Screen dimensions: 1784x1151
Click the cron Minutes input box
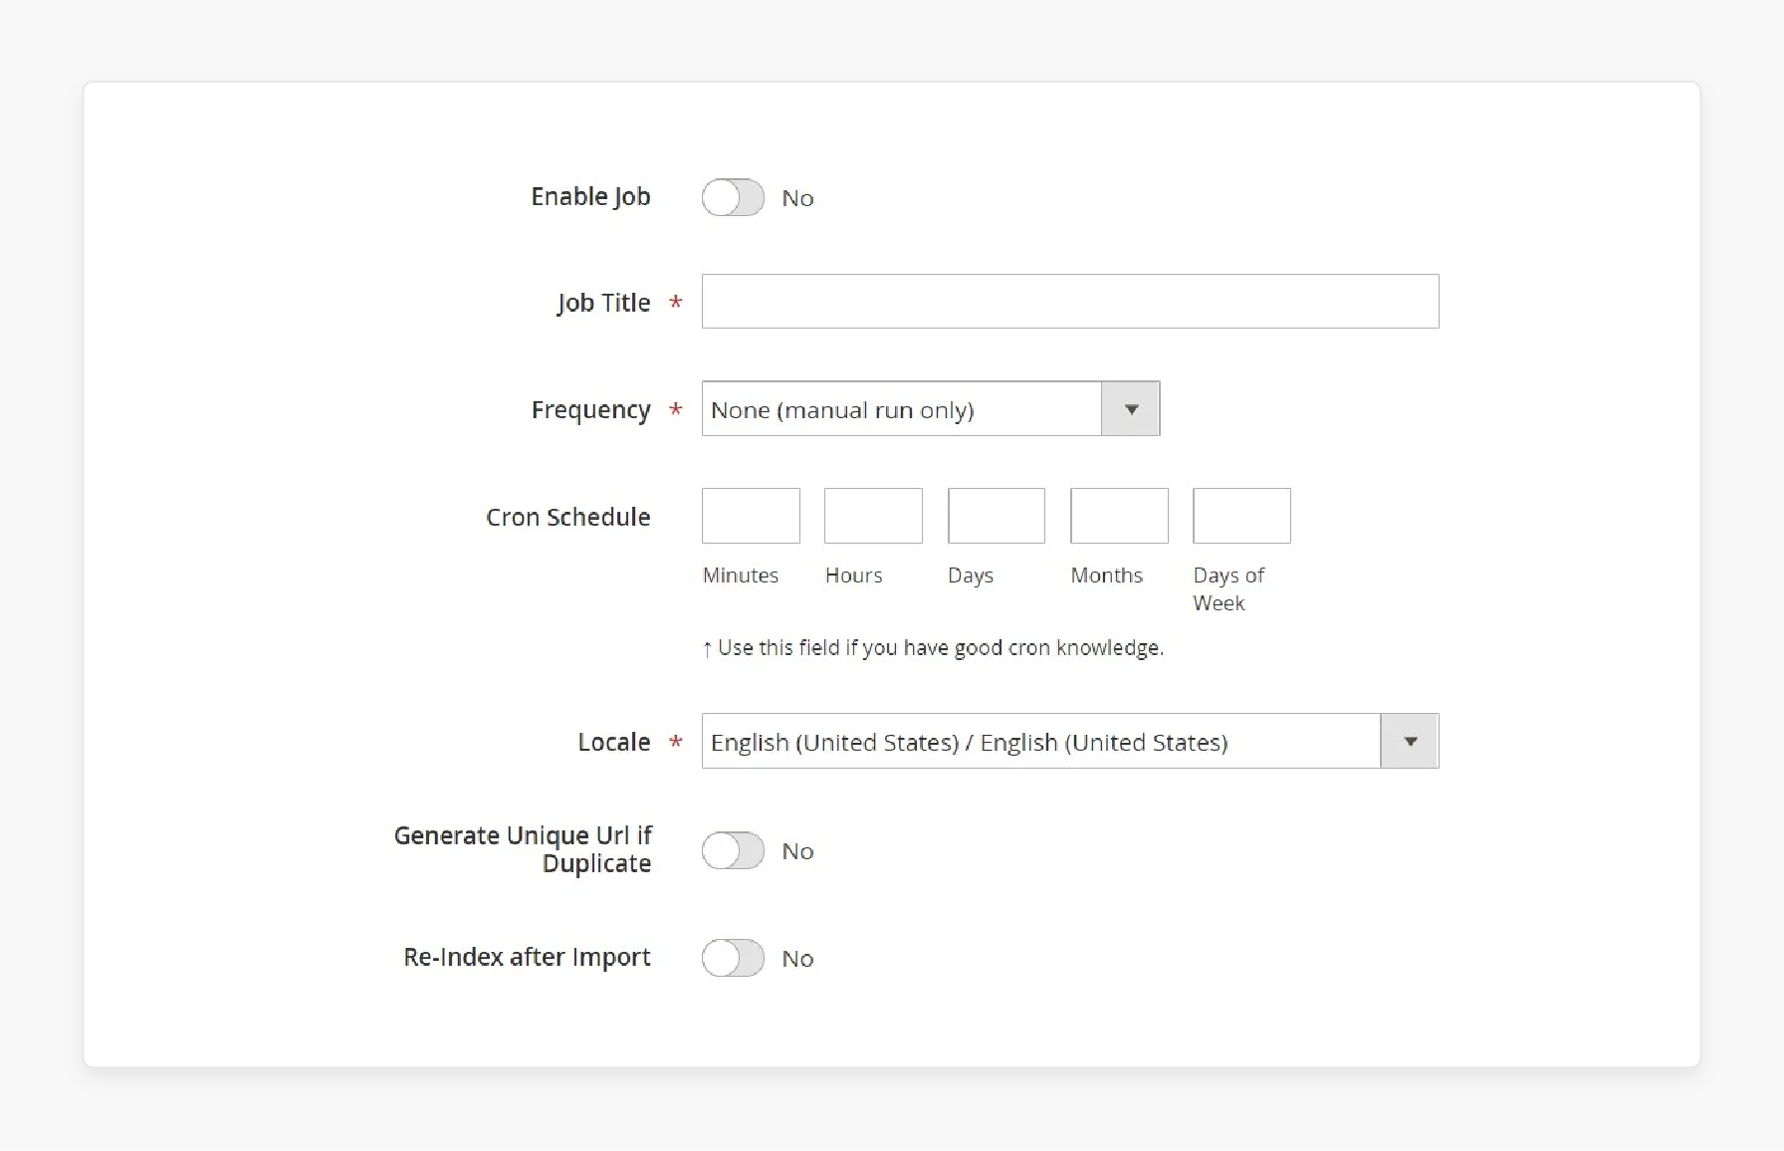click(x=751, y=516)
